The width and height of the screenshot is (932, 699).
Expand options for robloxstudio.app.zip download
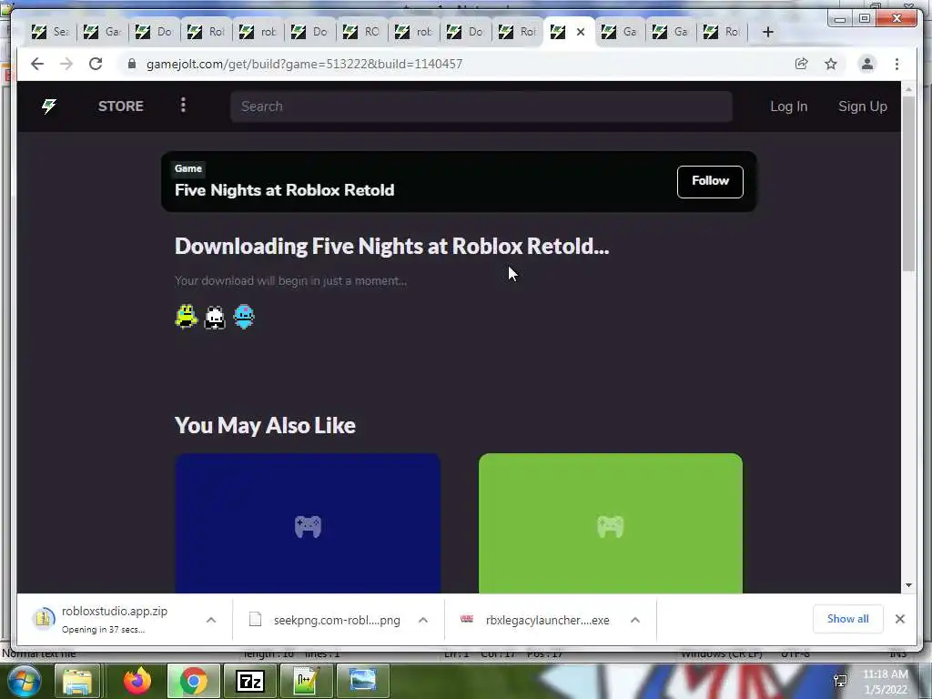pyautogui.click(x=211, y=620)
